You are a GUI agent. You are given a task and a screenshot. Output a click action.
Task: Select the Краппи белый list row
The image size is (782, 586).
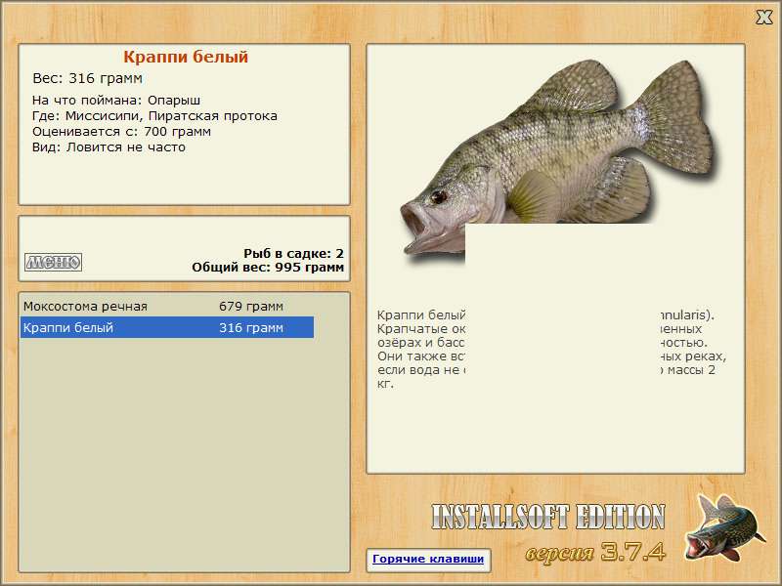pyautogui.click(x=167, y=327)
